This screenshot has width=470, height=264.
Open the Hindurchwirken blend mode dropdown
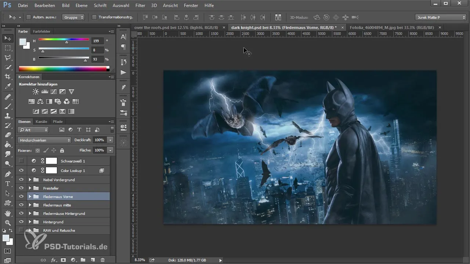coord(44,140)
